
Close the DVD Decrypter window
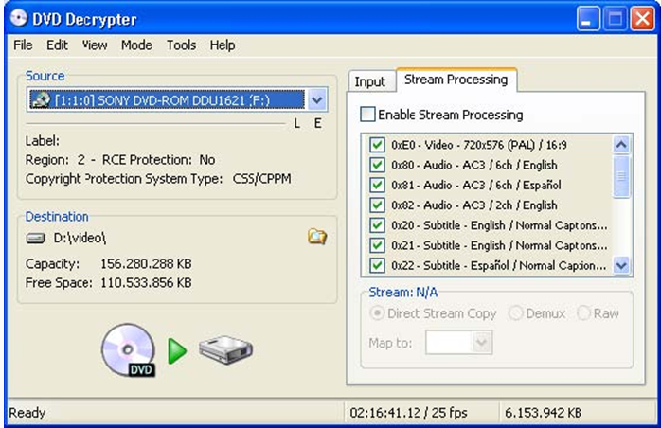tap(642, 19)
